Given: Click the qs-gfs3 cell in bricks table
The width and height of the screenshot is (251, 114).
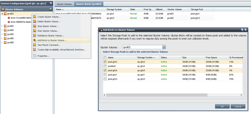Looking at the screenshot, I should coord(110,18).
